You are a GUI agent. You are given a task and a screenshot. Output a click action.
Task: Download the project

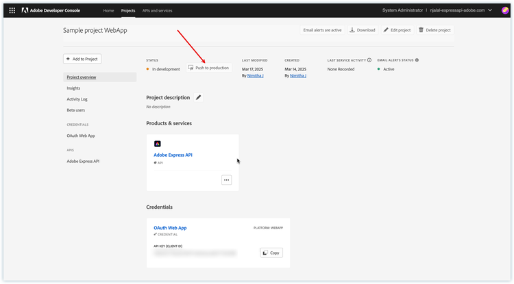[x=363, y=30]
